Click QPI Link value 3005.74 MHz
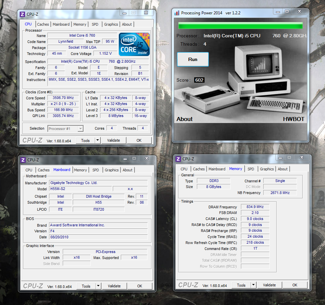The width and height of the screenshot is (325, 305). point(63,116)
